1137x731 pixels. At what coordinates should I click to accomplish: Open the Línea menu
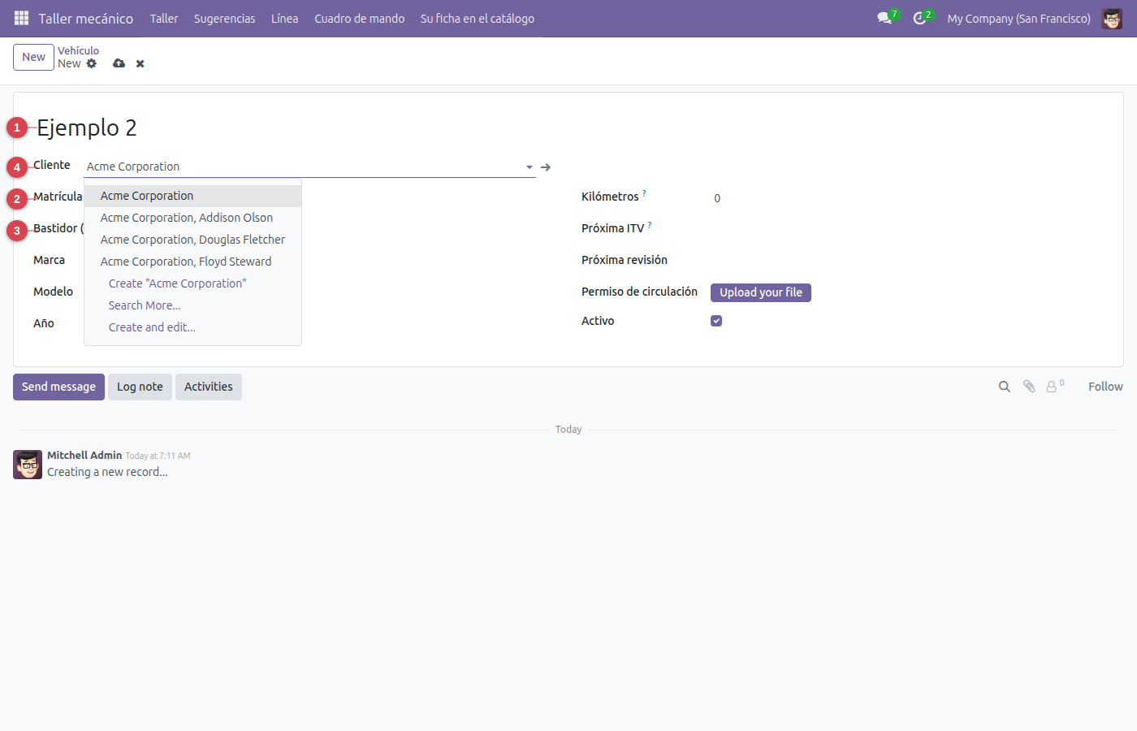284,19
